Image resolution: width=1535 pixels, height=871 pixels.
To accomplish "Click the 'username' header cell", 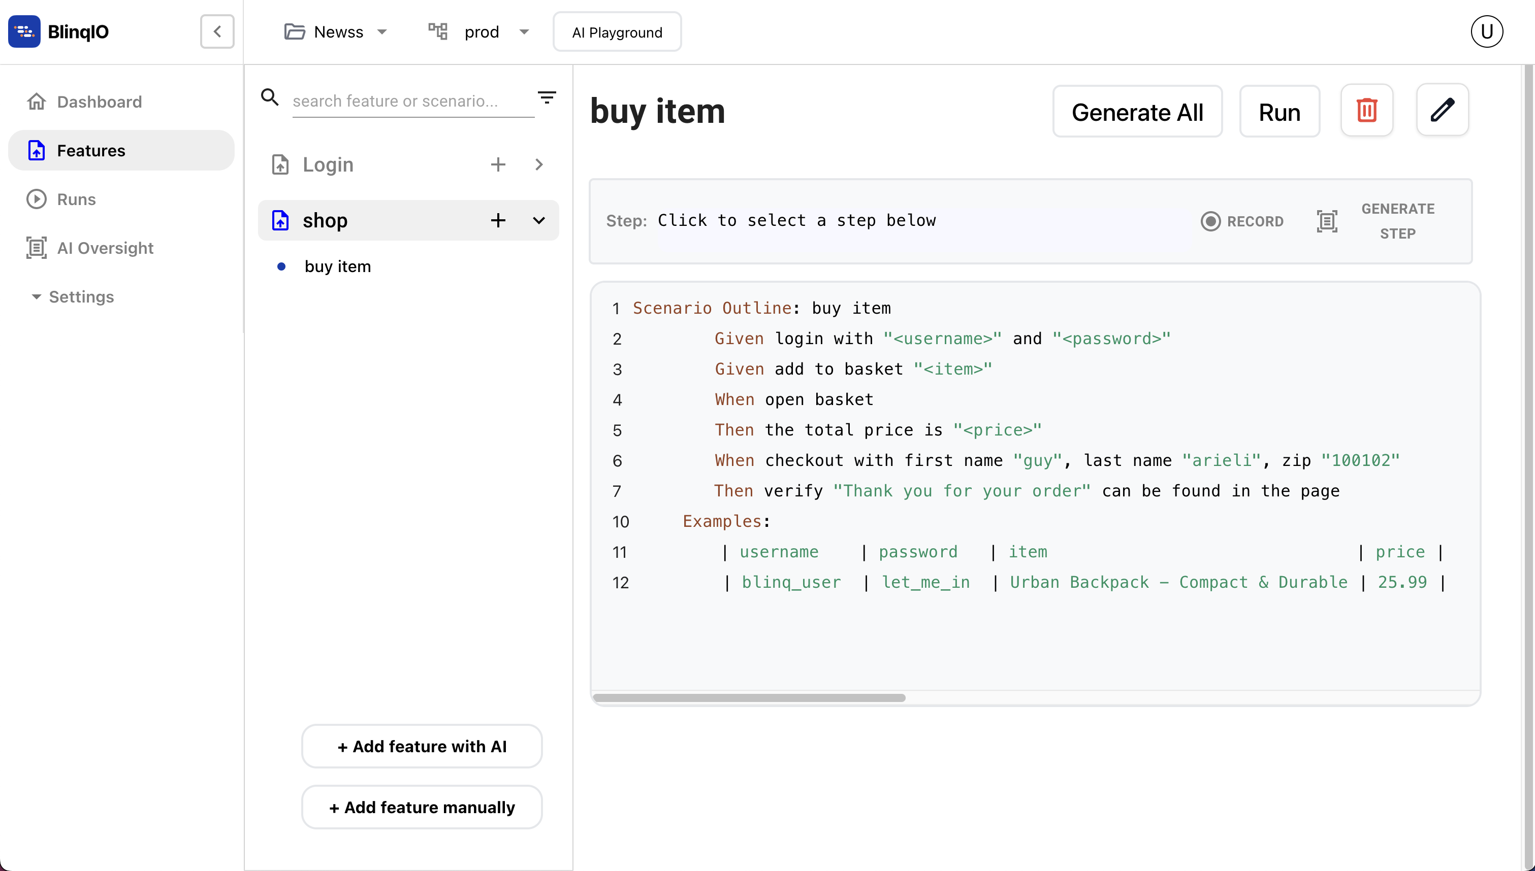I will 779,552.
